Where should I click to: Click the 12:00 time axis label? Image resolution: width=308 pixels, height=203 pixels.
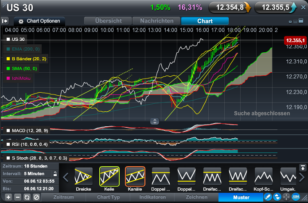coord(139,30)
